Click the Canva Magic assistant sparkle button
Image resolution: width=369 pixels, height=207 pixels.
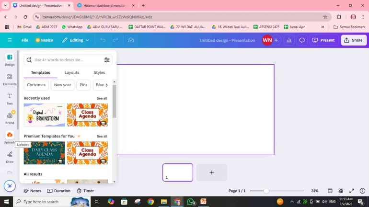[x=10, y=186]
